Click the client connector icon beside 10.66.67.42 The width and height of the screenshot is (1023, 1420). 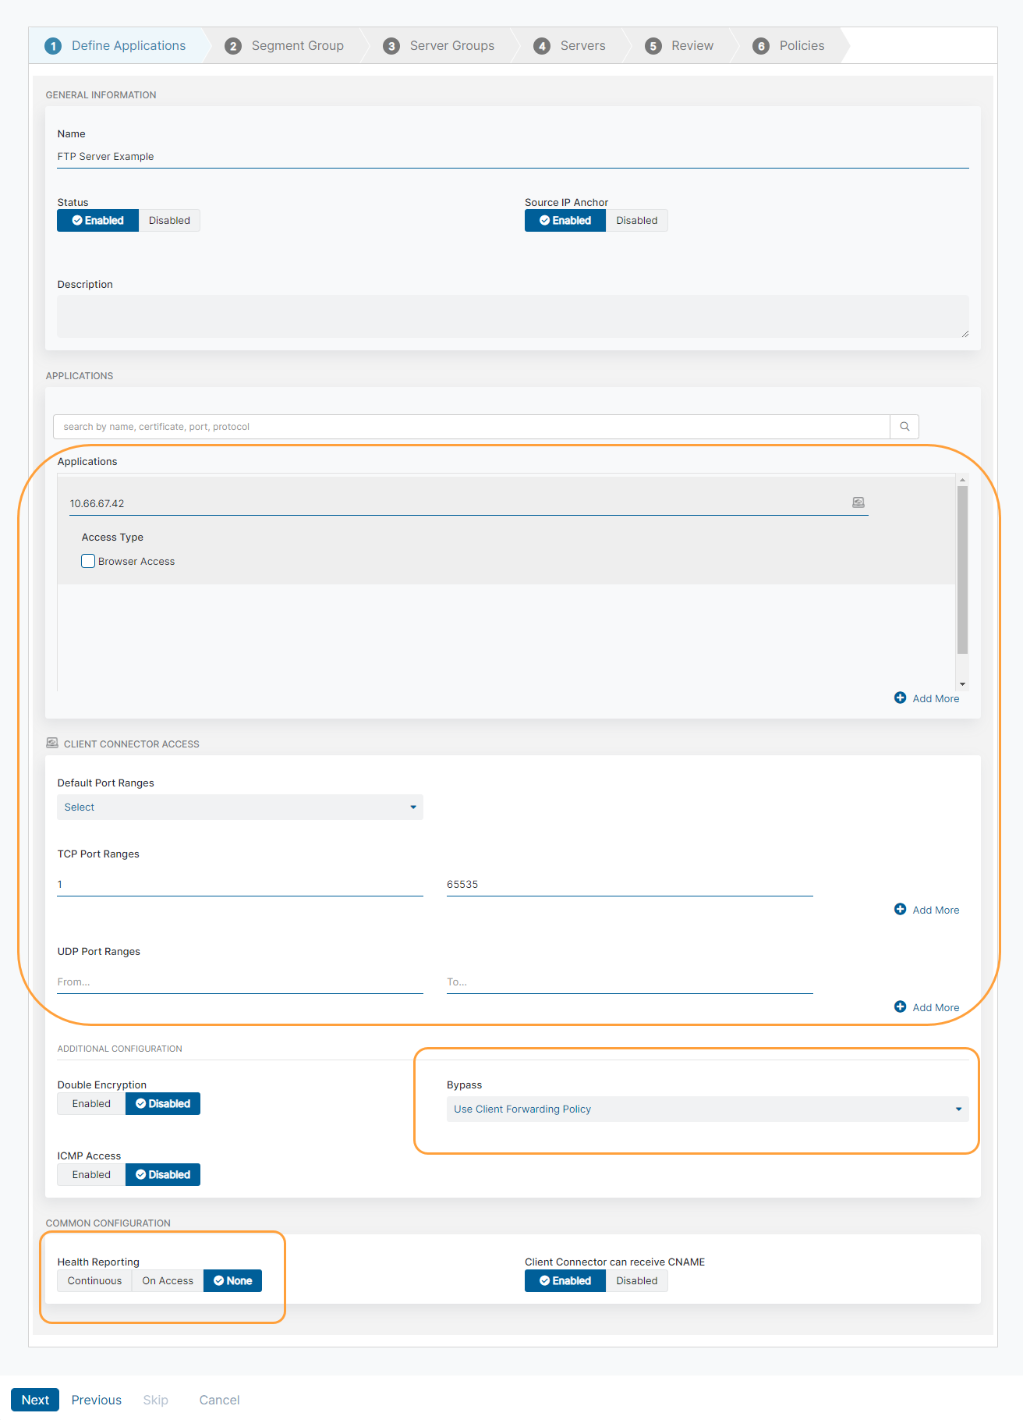pos(858,502)
